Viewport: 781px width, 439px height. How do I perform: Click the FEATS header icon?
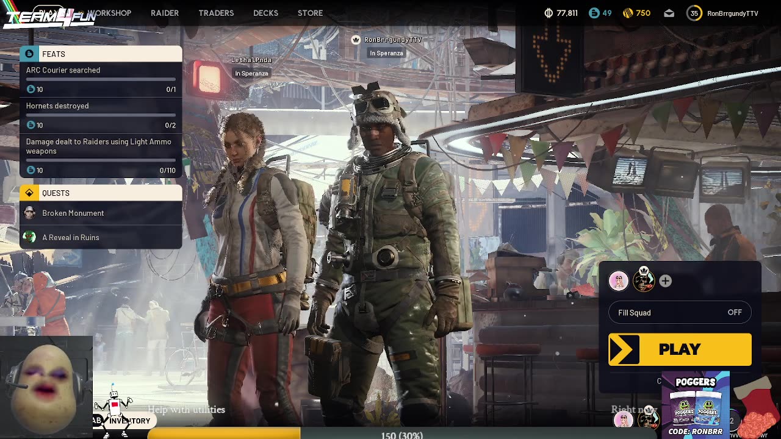[29, 54]
